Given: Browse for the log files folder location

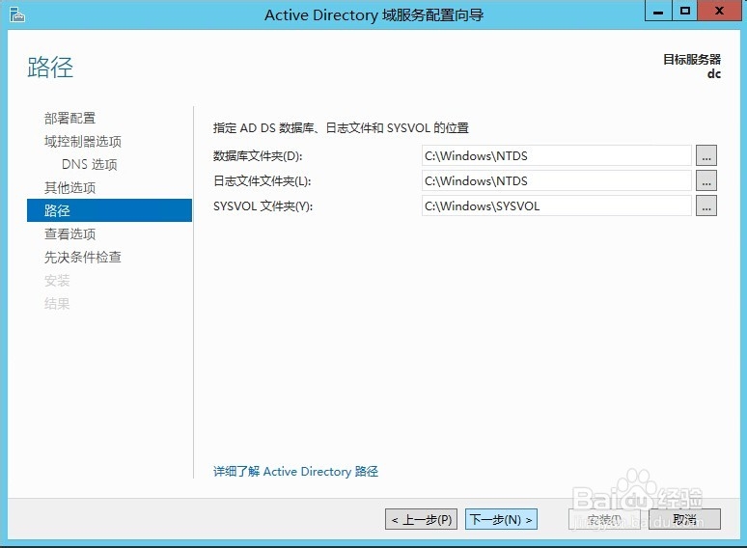Looking at the screenshot, I should 706,181.
